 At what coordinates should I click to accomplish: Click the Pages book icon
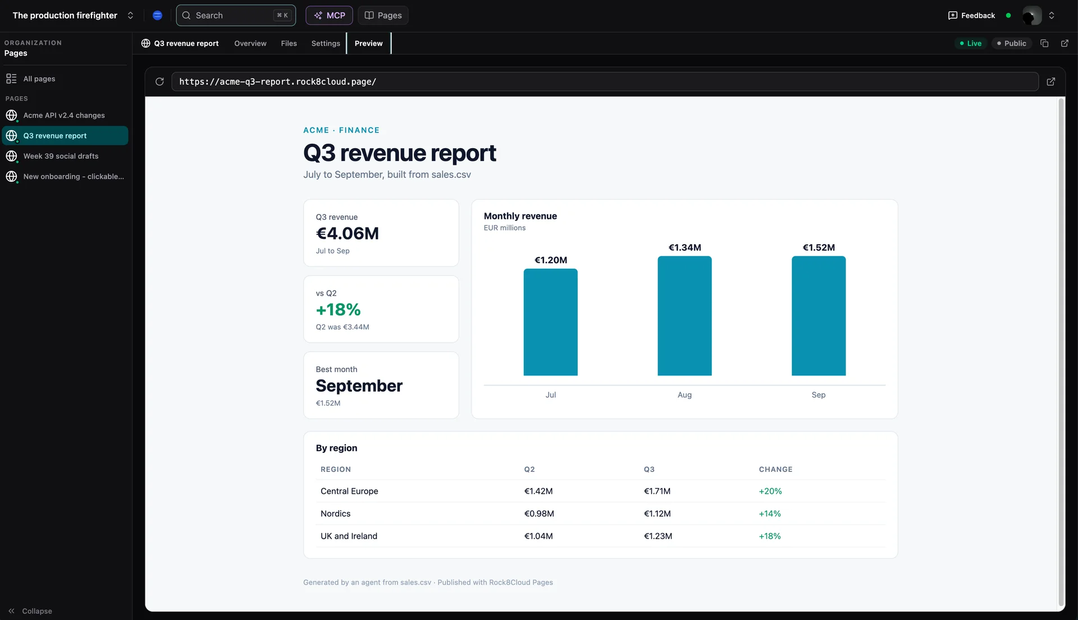coord(369,15)
